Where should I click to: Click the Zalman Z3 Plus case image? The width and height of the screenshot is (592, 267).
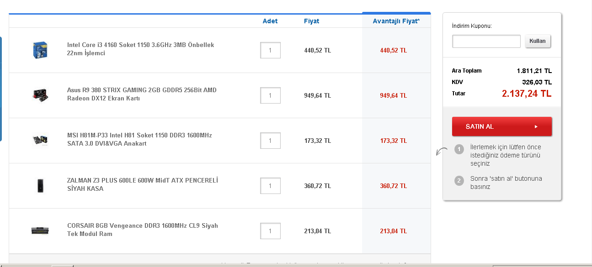(x=40, y=185)
